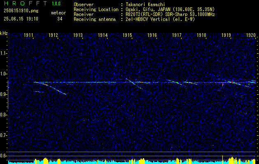The image size is (259, 164).
Task: Click the date 25.06.15 19:10
Action: click(x=21, y=19)
